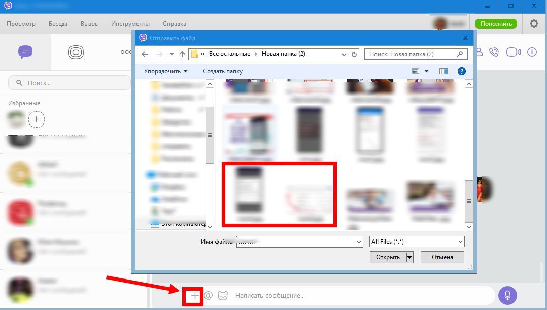
Task: Click the file list scrollbar thumb
Action: point(469,201)
